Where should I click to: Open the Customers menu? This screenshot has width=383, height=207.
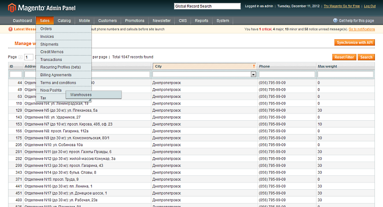[107, 21]
